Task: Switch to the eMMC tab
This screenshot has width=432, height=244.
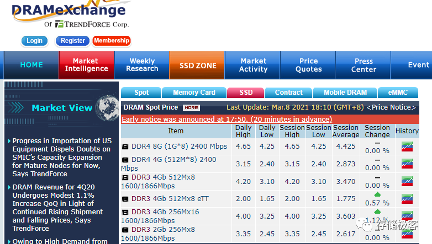Action: (x=398, y=93)
